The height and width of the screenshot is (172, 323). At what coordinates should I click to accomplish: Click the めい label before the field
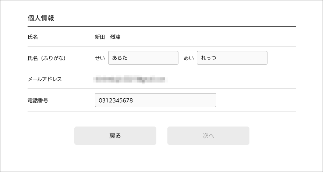(189, 58)
